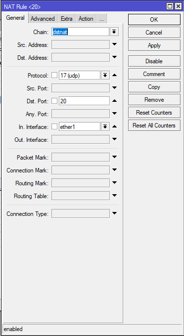Add a Comment to the rule
184x336 pixels.
[x=154, y=74]
